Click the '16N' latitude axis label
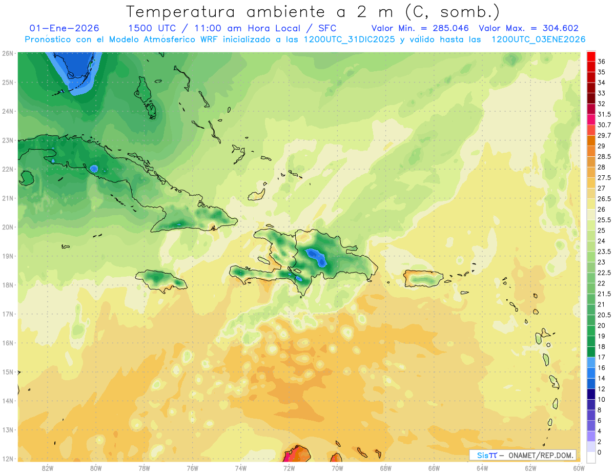 8,343
